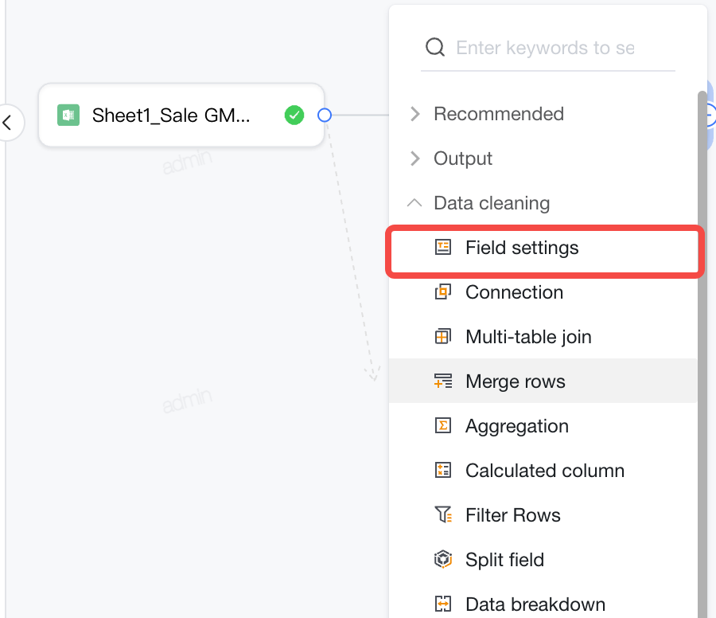
Task: Click the green checkmark status on node
Action: (294, 115)
